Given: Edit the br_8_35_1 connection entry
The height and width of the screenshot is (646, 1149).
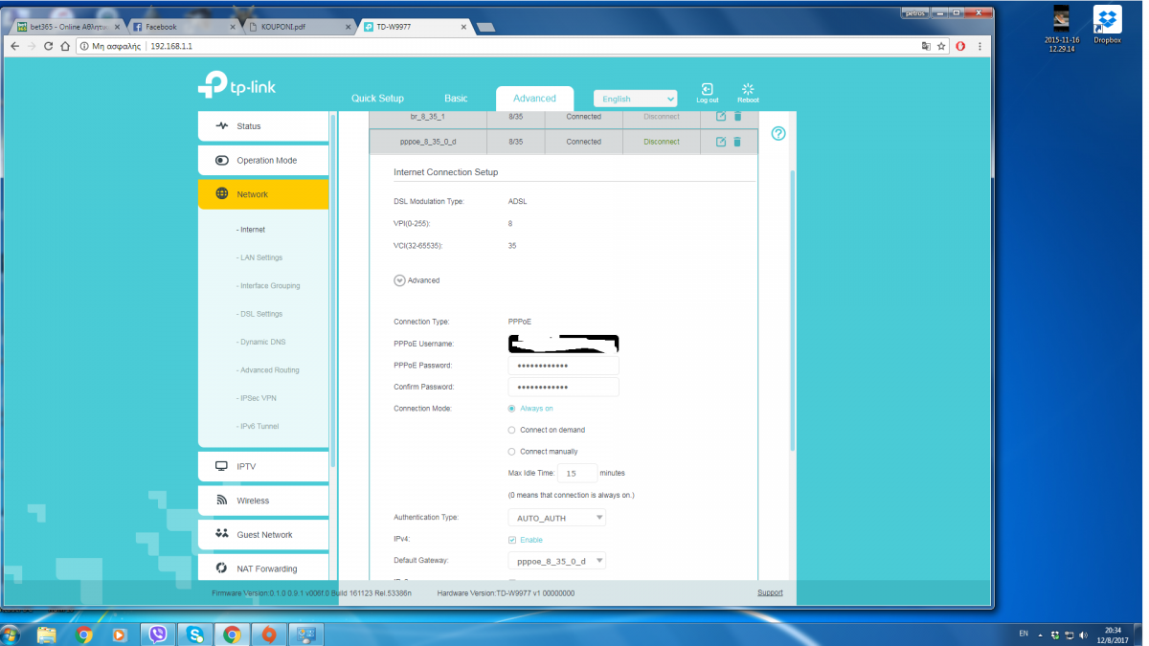Looking at the screenshot, I should pyautogui.click(x=721, y=116).
